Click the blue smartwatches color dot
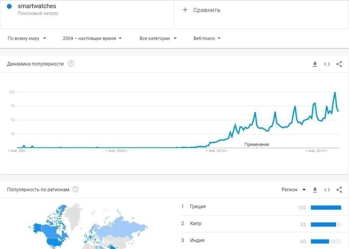Image resolution: width=349 pixels, height=249 pixels. pos(10,6)
